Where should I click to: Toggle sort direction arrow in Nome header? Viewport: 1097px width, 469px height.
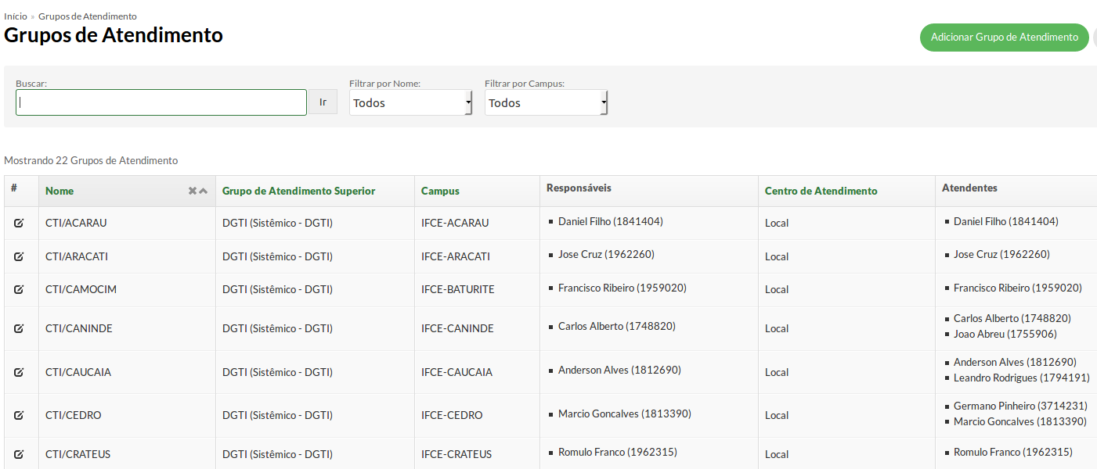tap(204, 191)
